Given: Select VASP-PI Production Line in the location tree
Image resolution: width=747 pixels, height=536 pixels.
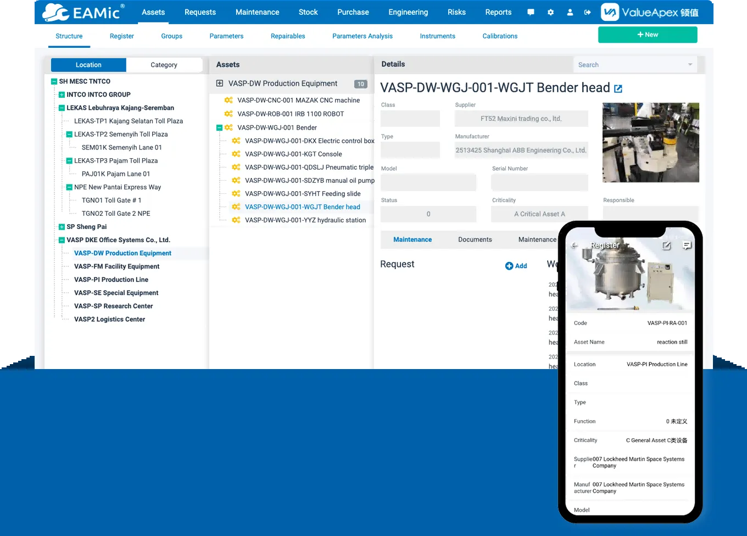Looking at the screenshot, I should pos(111,280).
